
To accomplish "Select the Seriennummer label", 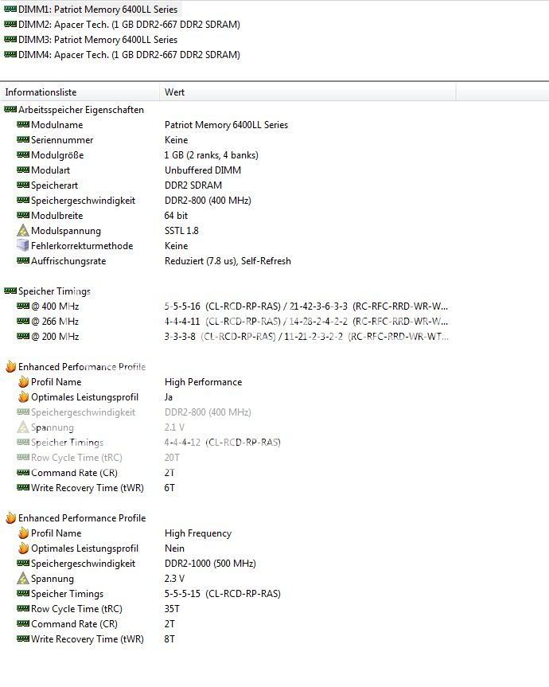I will coord(62,140).
